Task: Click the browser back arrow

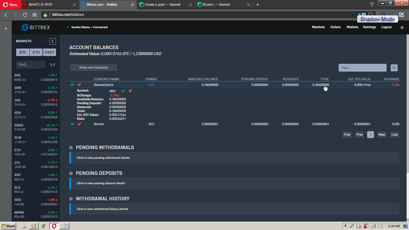Action: pyautogui.click(x=6, y=15)
